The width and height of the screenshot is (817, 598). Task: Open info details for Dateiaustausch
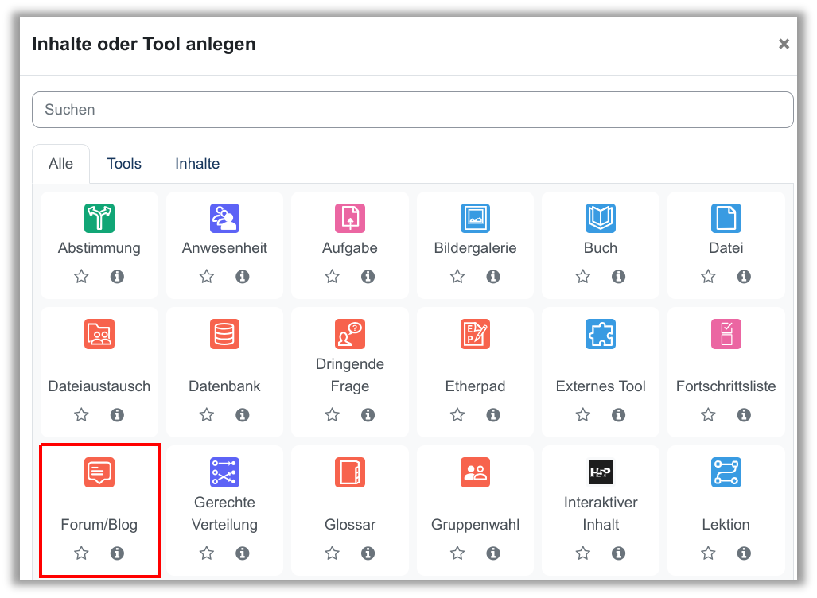(x=117, y=415)
